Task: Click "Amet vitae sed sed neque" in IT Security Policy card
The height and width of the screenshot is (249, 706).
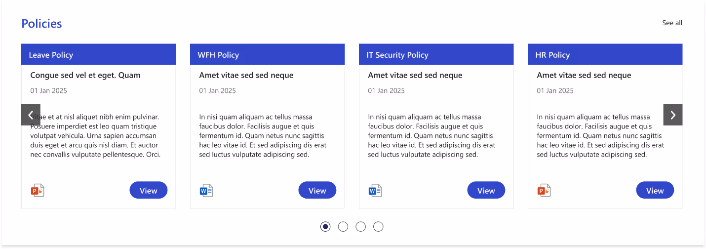Action: pyautogui.click(x=415, y=75)
